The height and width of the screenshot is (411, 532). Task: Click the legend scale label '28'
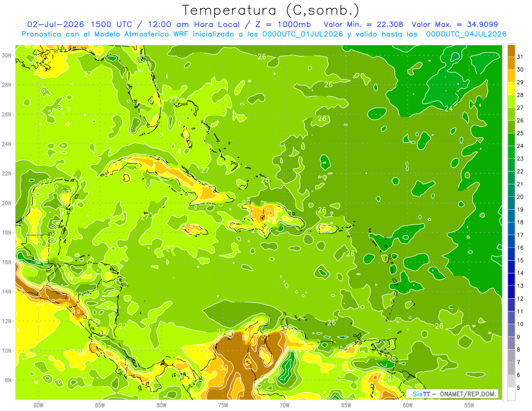pos(520,94)
